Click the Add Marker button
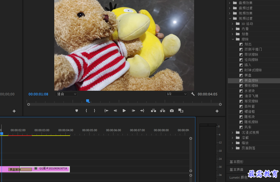The height and width of the screenshot is (182, 280). (77, 111)
